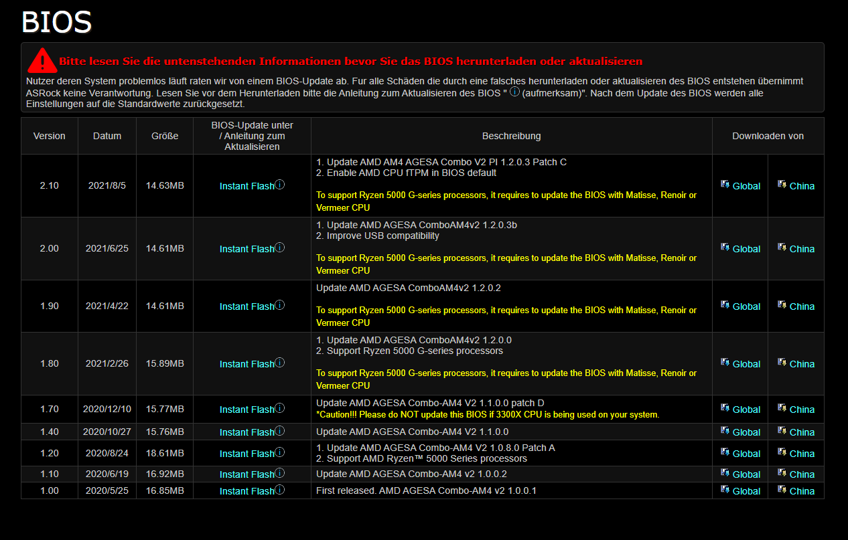Screen dimensions: 848x540
Task: Click Global download icon for BIOS 1.70
Action: click(x=725, y=408)
